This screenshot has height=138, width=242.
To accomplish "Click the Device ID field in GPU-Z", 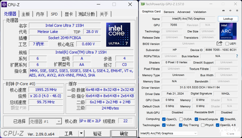I will point(221,50).
